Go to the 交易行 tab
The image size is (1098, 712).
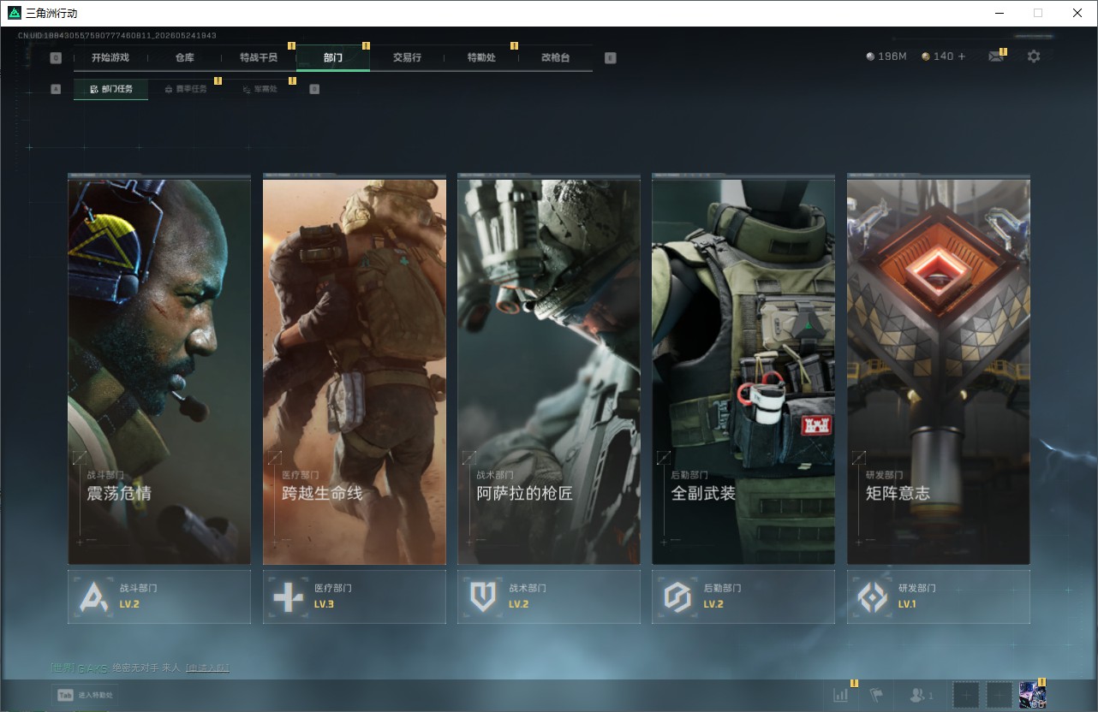coord(407,57)
